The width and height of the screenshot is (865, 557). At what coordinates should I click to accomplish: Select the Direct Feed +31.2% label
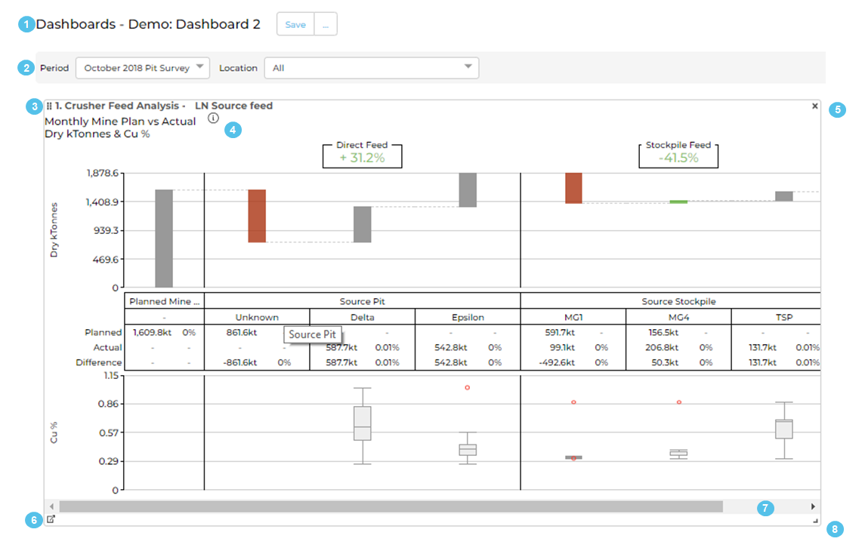click(362, 155)
